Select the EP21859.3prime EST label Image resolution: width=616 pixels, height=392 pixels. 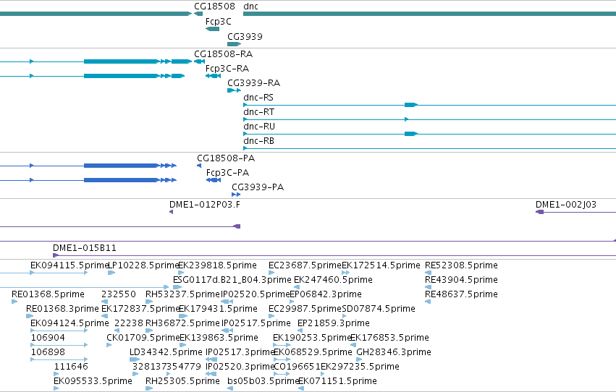point(334,324)
